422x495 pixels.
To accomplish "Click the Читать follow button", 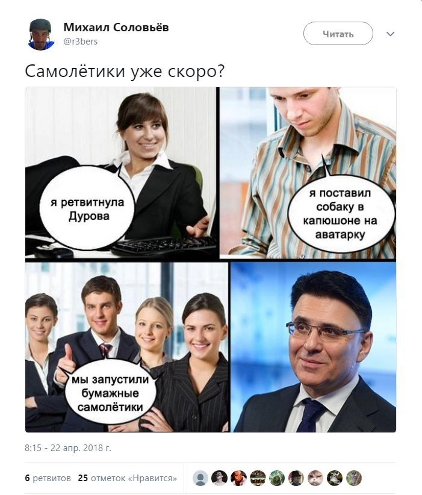I will coord(338,34).
